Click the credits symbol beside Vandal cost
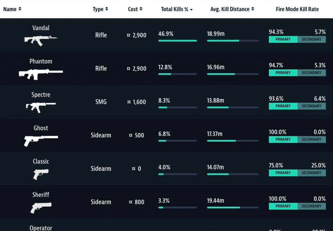The image size is (333, 231). [129, 35]
